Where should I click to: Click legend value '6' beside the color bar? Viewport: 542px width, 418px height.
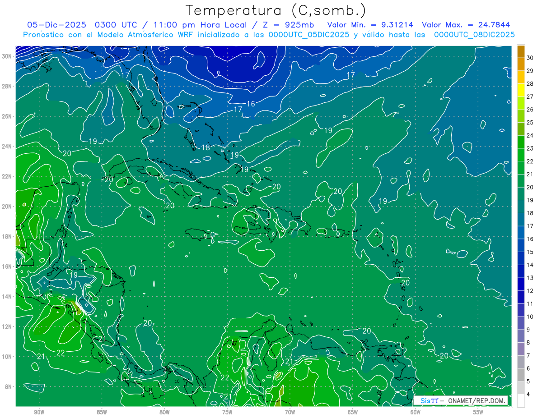pos(529,368)
